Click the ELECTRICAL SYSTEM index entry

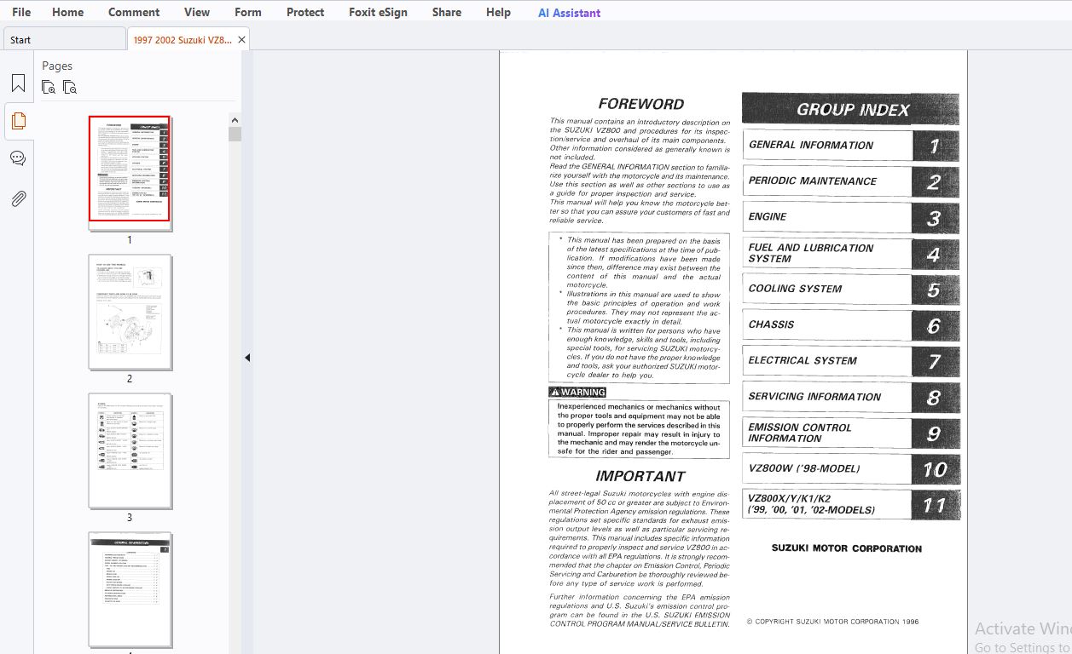tap(850, 361)
